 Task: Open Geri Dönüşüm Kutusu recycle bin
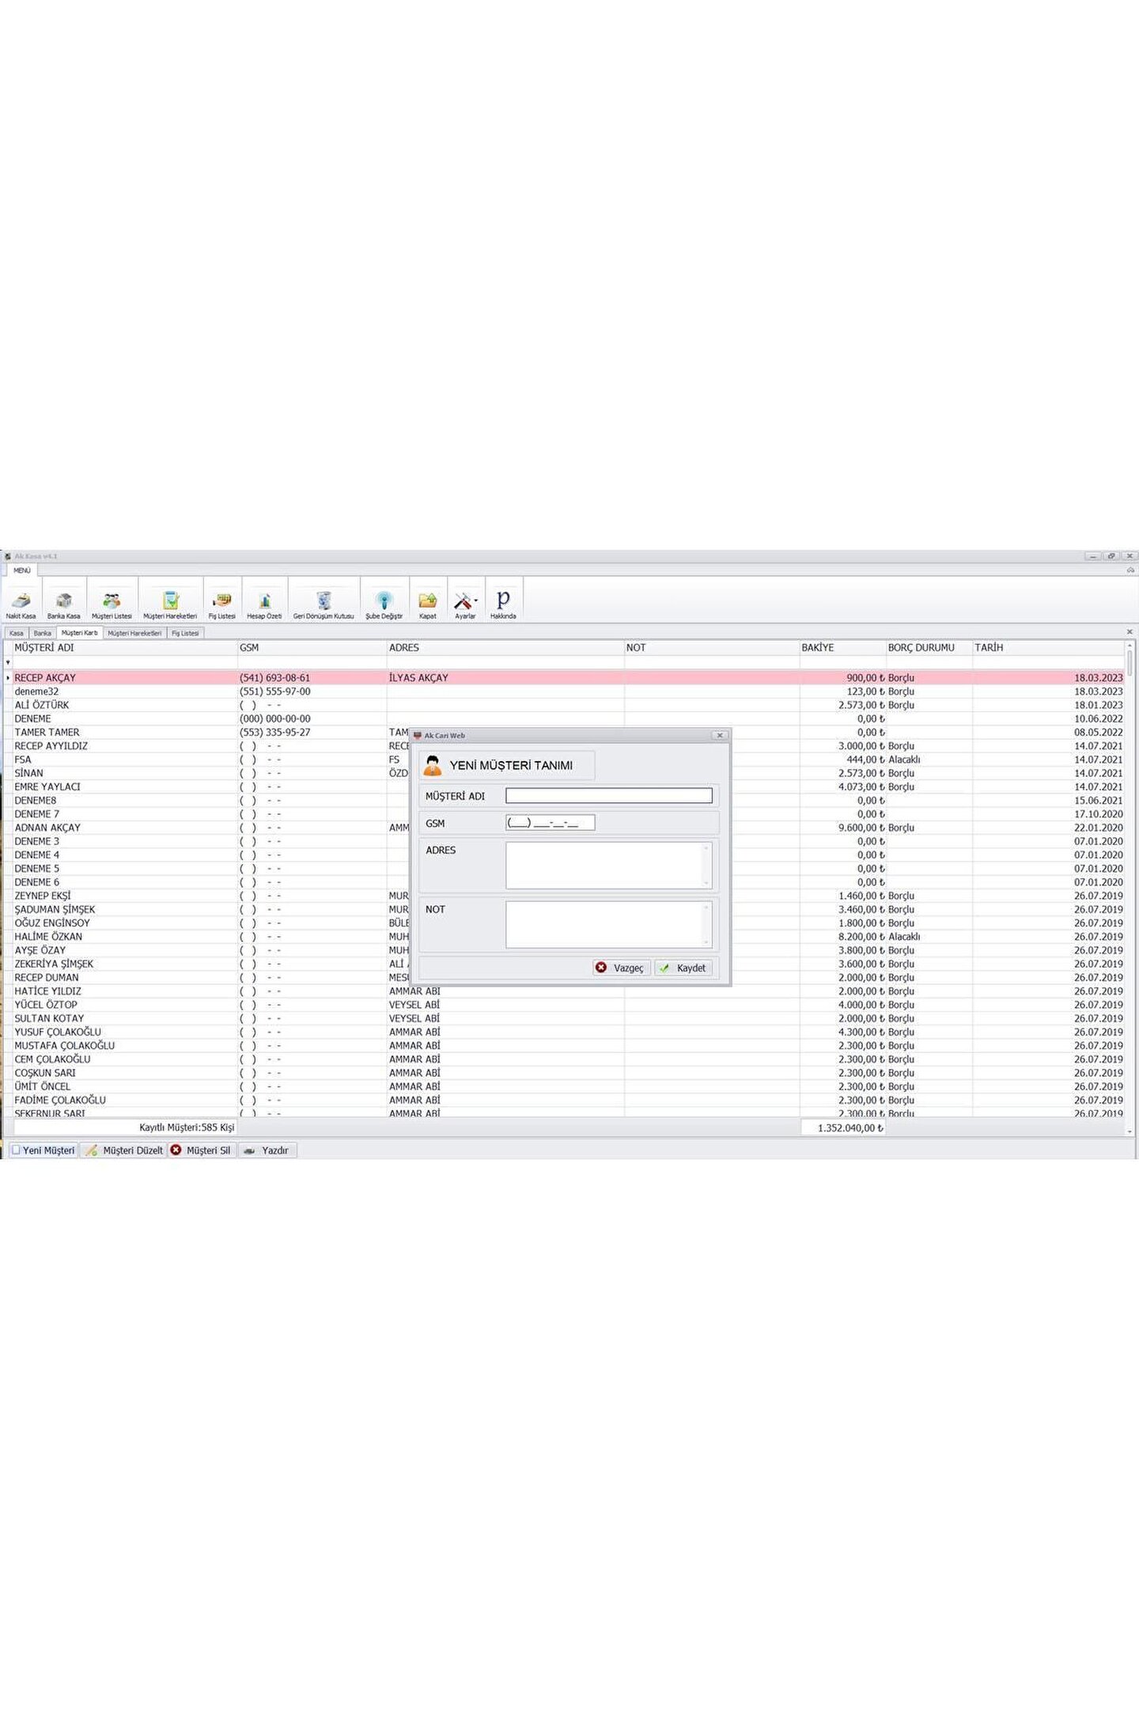(x=324, y=603)
